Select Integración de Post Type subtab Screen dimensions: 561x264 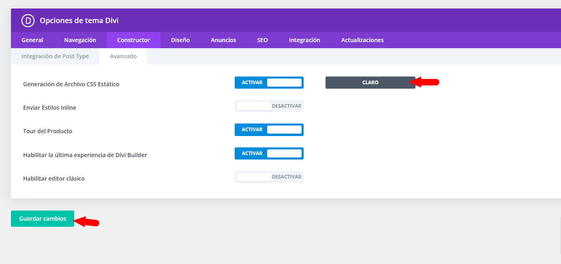pyautogui.click(x=55, y=56)
